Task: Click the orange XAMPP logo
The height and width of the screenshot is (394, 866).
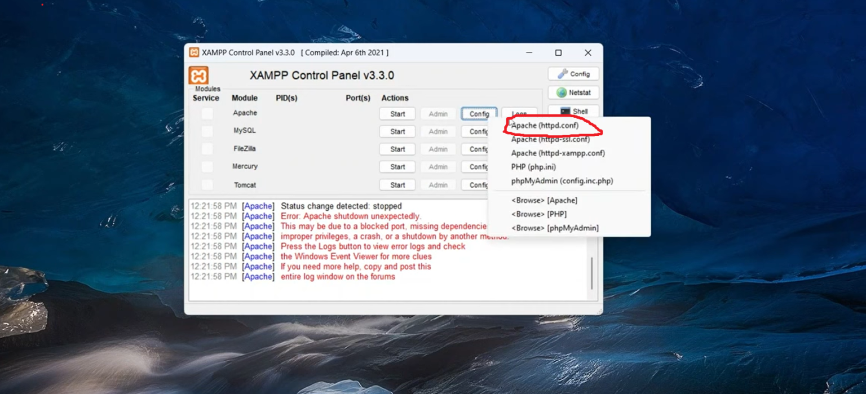Action: click(x=198, y=74)
